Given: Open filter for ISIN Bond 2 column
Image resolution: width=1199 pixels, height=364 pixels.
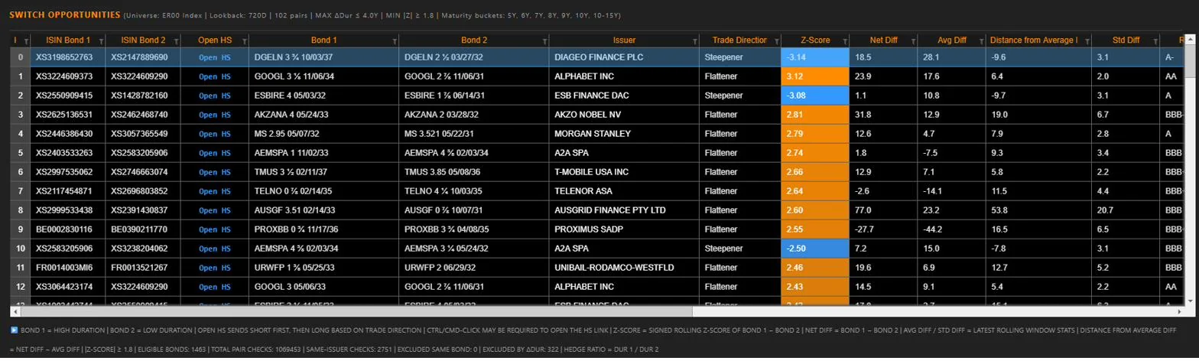Looking at the screenshot, I should pyautogui.click(x=175, y=41).
